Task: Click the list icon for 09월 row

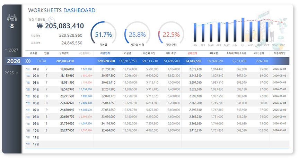Action: pos(28,123)
